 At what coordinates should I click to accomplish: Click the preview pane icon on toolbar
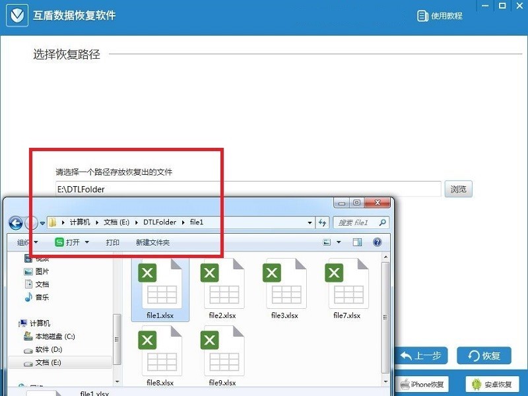point(357,242)
